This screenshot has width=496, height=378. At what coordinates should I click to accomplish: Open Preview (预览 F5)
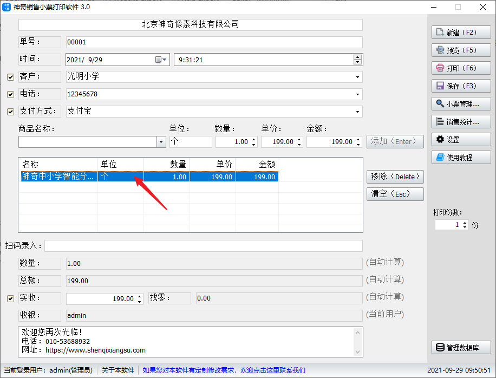point(461,50)
